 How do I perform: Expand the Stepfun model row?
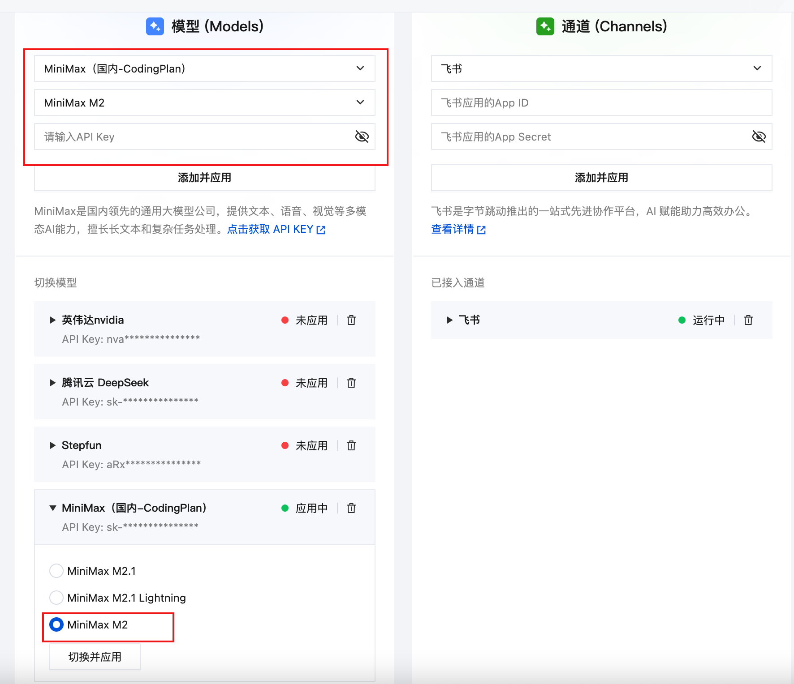pos(53,445)
